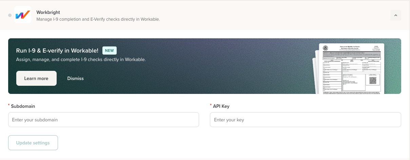This screenshot has width=410, height=160.
Task: Collapse the Workbright section using the chevron
Action: [396, 15]
